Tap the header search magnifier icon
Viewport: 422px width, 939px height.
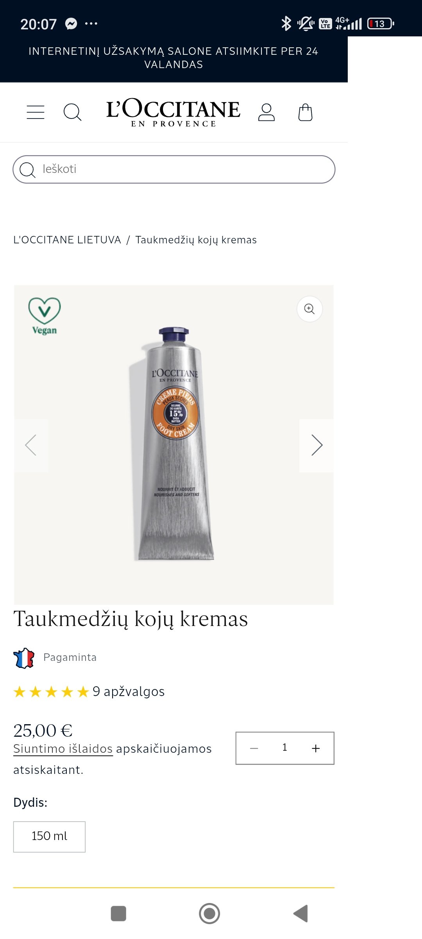(x=72, y=112)
